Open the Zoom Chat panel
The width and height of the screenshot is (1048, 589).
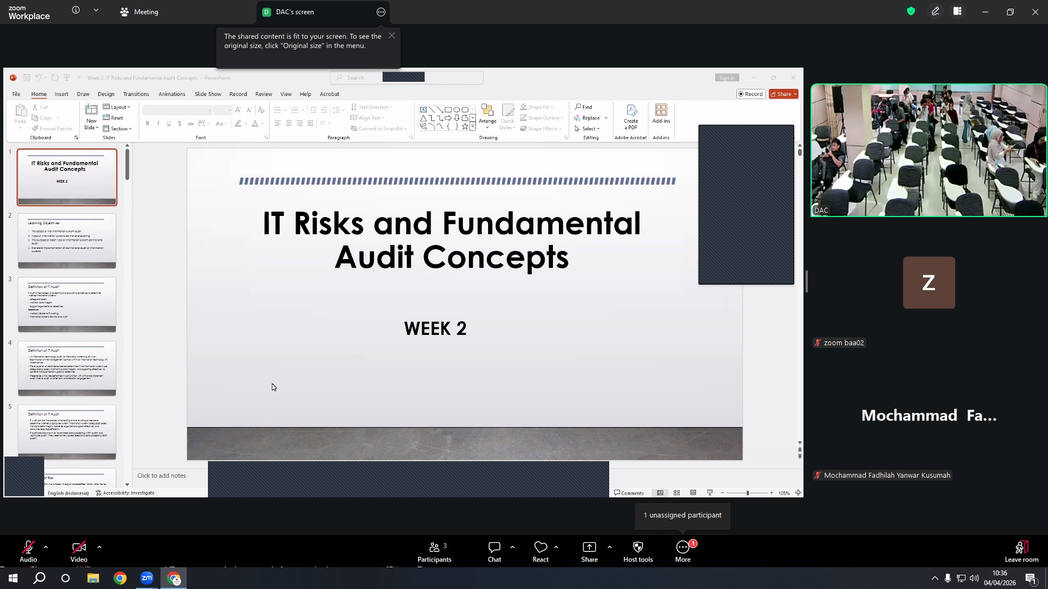pos(495,551)
